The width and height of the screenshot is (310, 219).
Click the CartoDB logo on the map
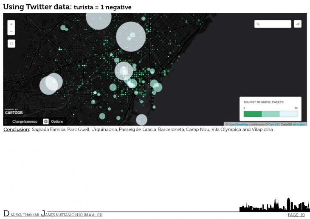(x=13, y=112)
